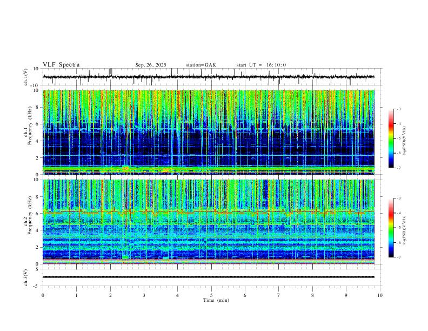Screen dimensions: 428x331
Task: Click the "8" kHz tick on ch.2 frequency axis
Action: (38, 197)
